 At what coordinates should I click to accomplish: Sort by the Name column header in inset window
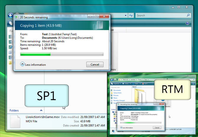(x=137, y=87)
